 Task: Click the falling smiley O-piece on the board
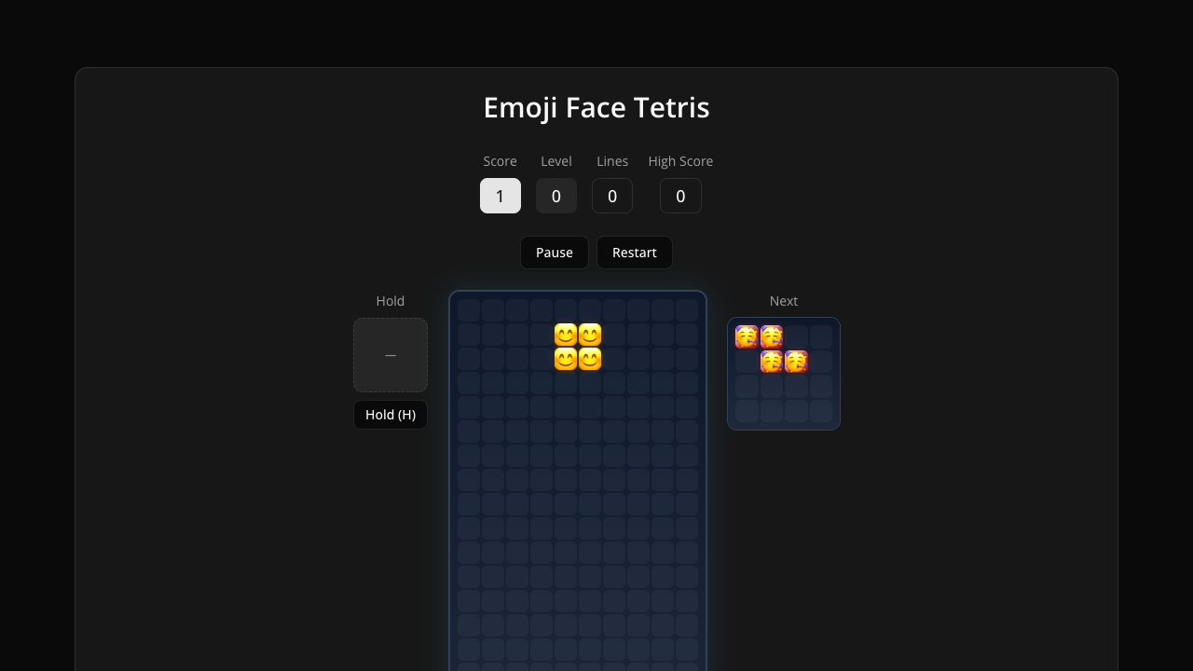coord(578,347)
